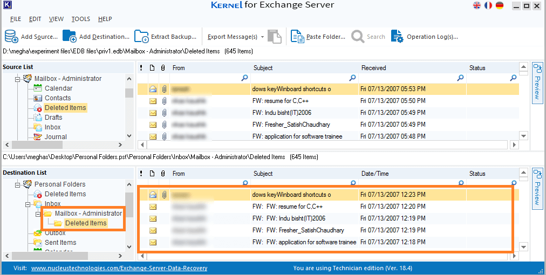
Task: Select Contacts folder in Source List
Action: [57, 98]
